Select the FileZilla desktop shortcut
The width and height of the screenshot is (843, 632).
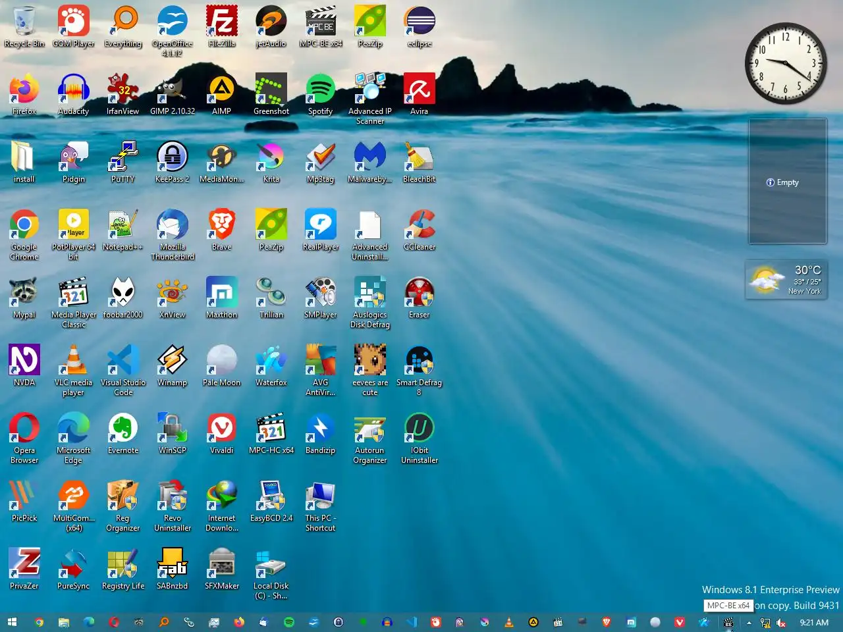pos(222,27)
